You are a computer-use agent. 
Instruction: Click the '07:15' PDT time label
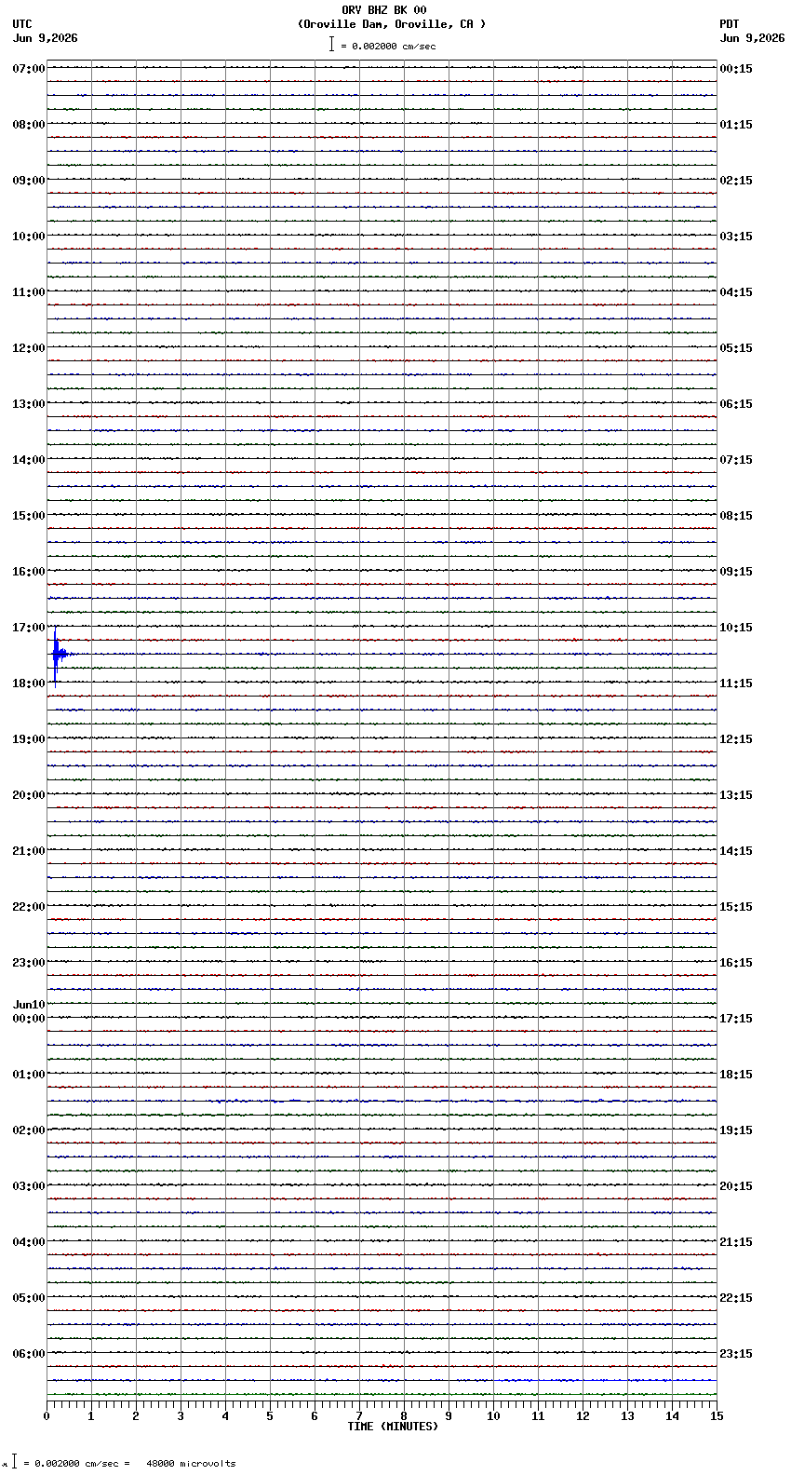click(736, 460)
